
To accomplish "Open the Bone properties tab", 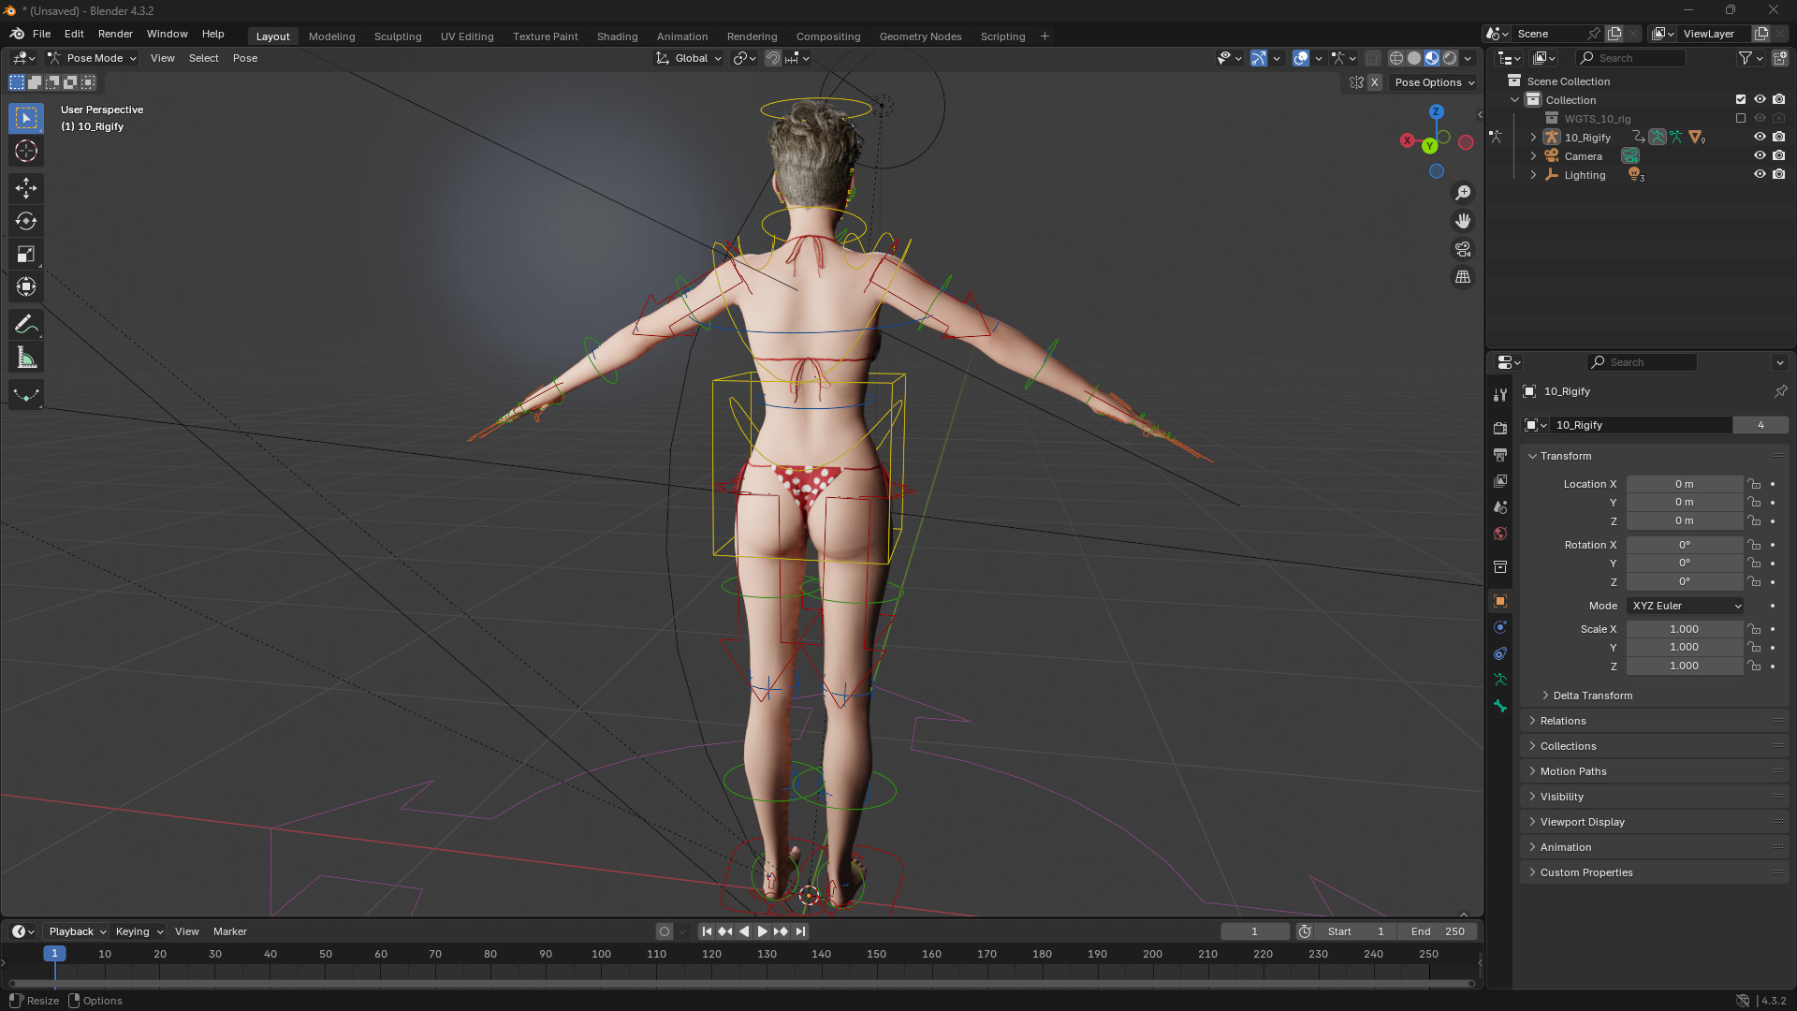I will click(x=1500, y=706).
